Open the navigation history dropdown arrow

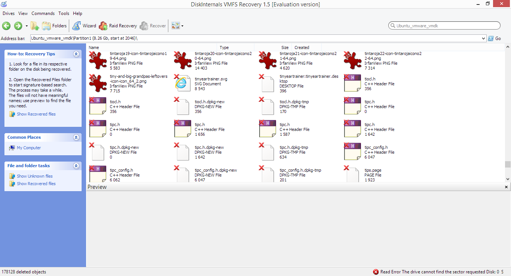tap(27, 26)
